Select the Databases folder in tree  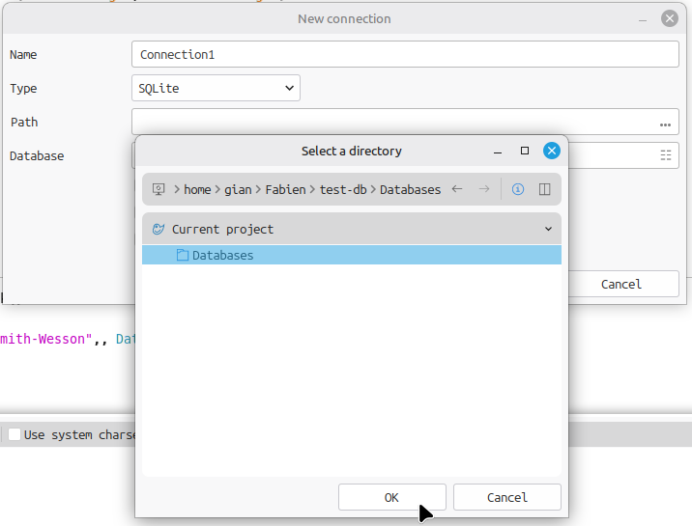222,256
